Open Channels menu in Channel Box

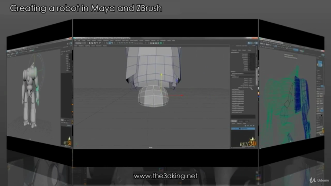(x=234, y=50)
